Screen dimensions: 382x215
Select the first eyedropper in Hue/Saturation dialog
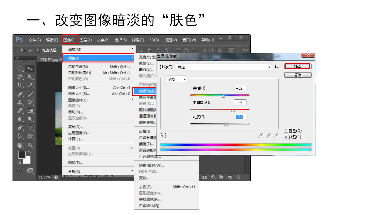click(260, 136)
